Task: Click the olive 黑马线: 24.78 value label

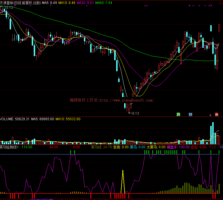Action: (101, 147)
